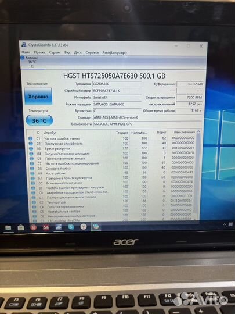Click the Стандарт ATA8-ACS field

click(x=147, y=117)
